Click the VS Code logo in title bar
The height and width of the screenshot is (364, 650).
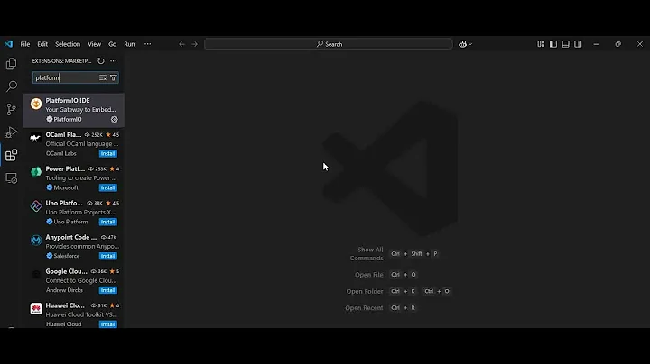pos(9,44)
